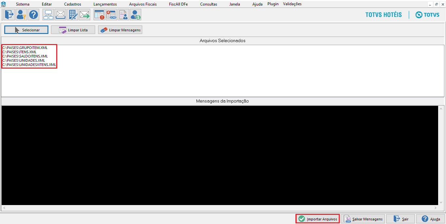Open the FiscAll DFe menu
446x224 pixels.
(178, 4)
